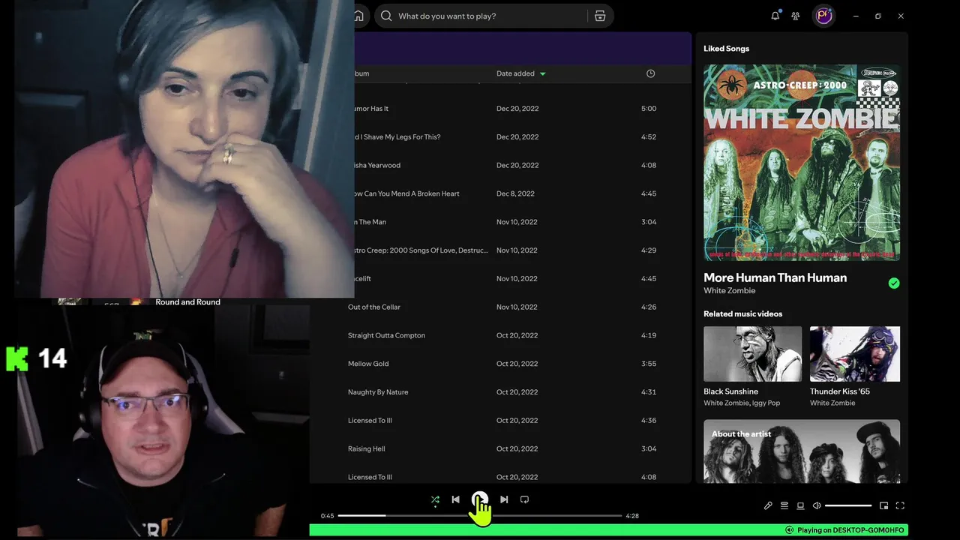Open friend activity icon
This screenshot has height=540, width=960.
796,16
